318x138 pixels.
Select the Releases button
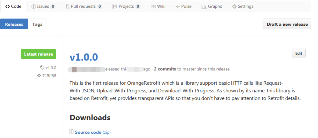tap(14, 24)
